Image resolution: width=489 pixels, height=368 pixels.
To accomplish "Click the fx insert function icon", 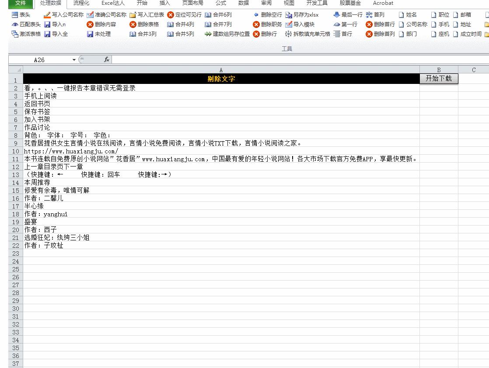I will point(106,59).
